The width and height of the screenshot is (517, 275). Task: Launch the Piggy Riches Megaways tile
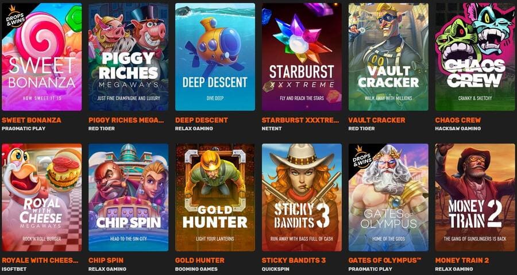pos(129,57)
